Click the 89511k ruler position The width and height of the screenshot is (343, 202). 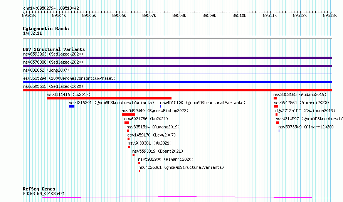click(270, 15)
